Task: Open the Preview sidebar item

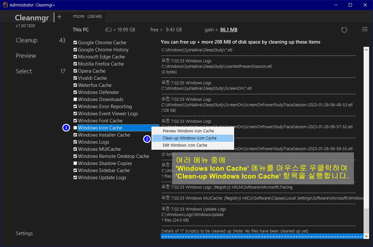Action: 26,56
